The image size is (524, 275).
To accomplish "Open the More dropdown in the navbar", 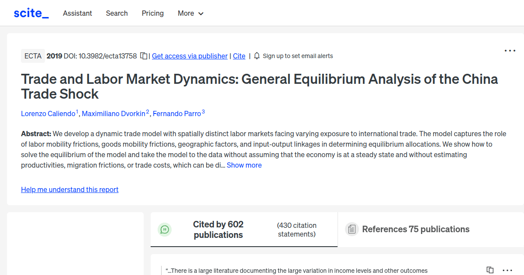I will pyautogui.click(x=190, y=13).
